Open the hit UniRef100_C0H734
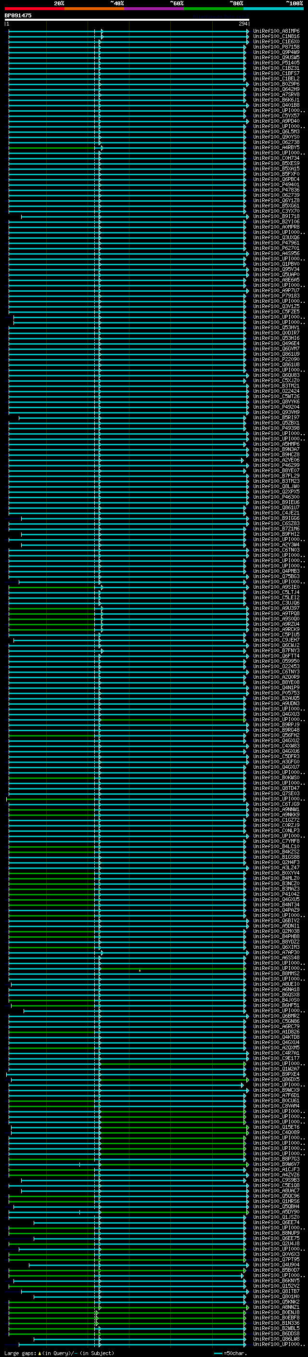Viewport: 308px width, 1357px height. tap(276, 158)
